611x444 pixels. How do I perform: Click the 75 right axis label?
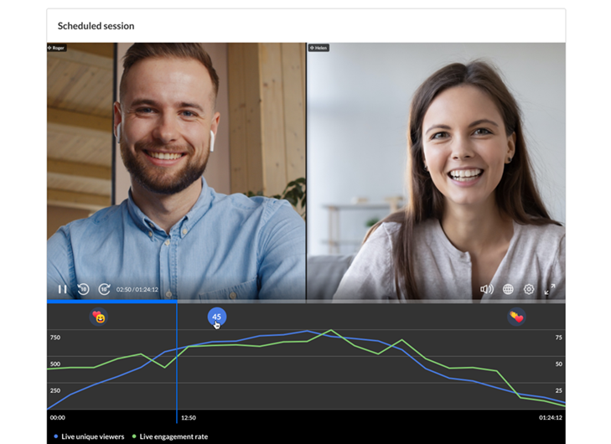point(558,338)
